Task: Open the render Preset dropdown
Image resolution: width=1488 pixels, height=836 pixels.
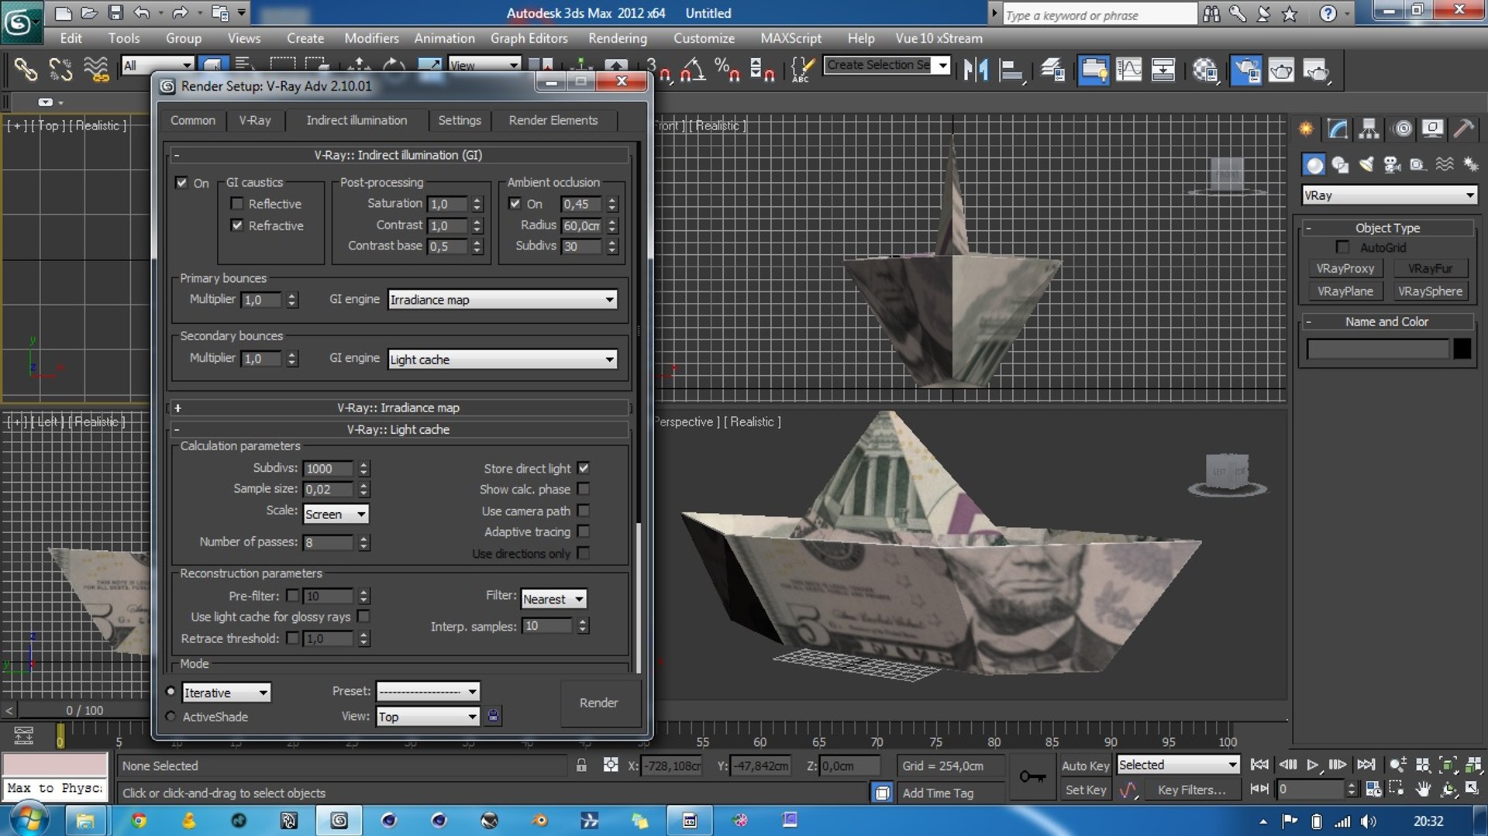Action: [x=428, y=691]
